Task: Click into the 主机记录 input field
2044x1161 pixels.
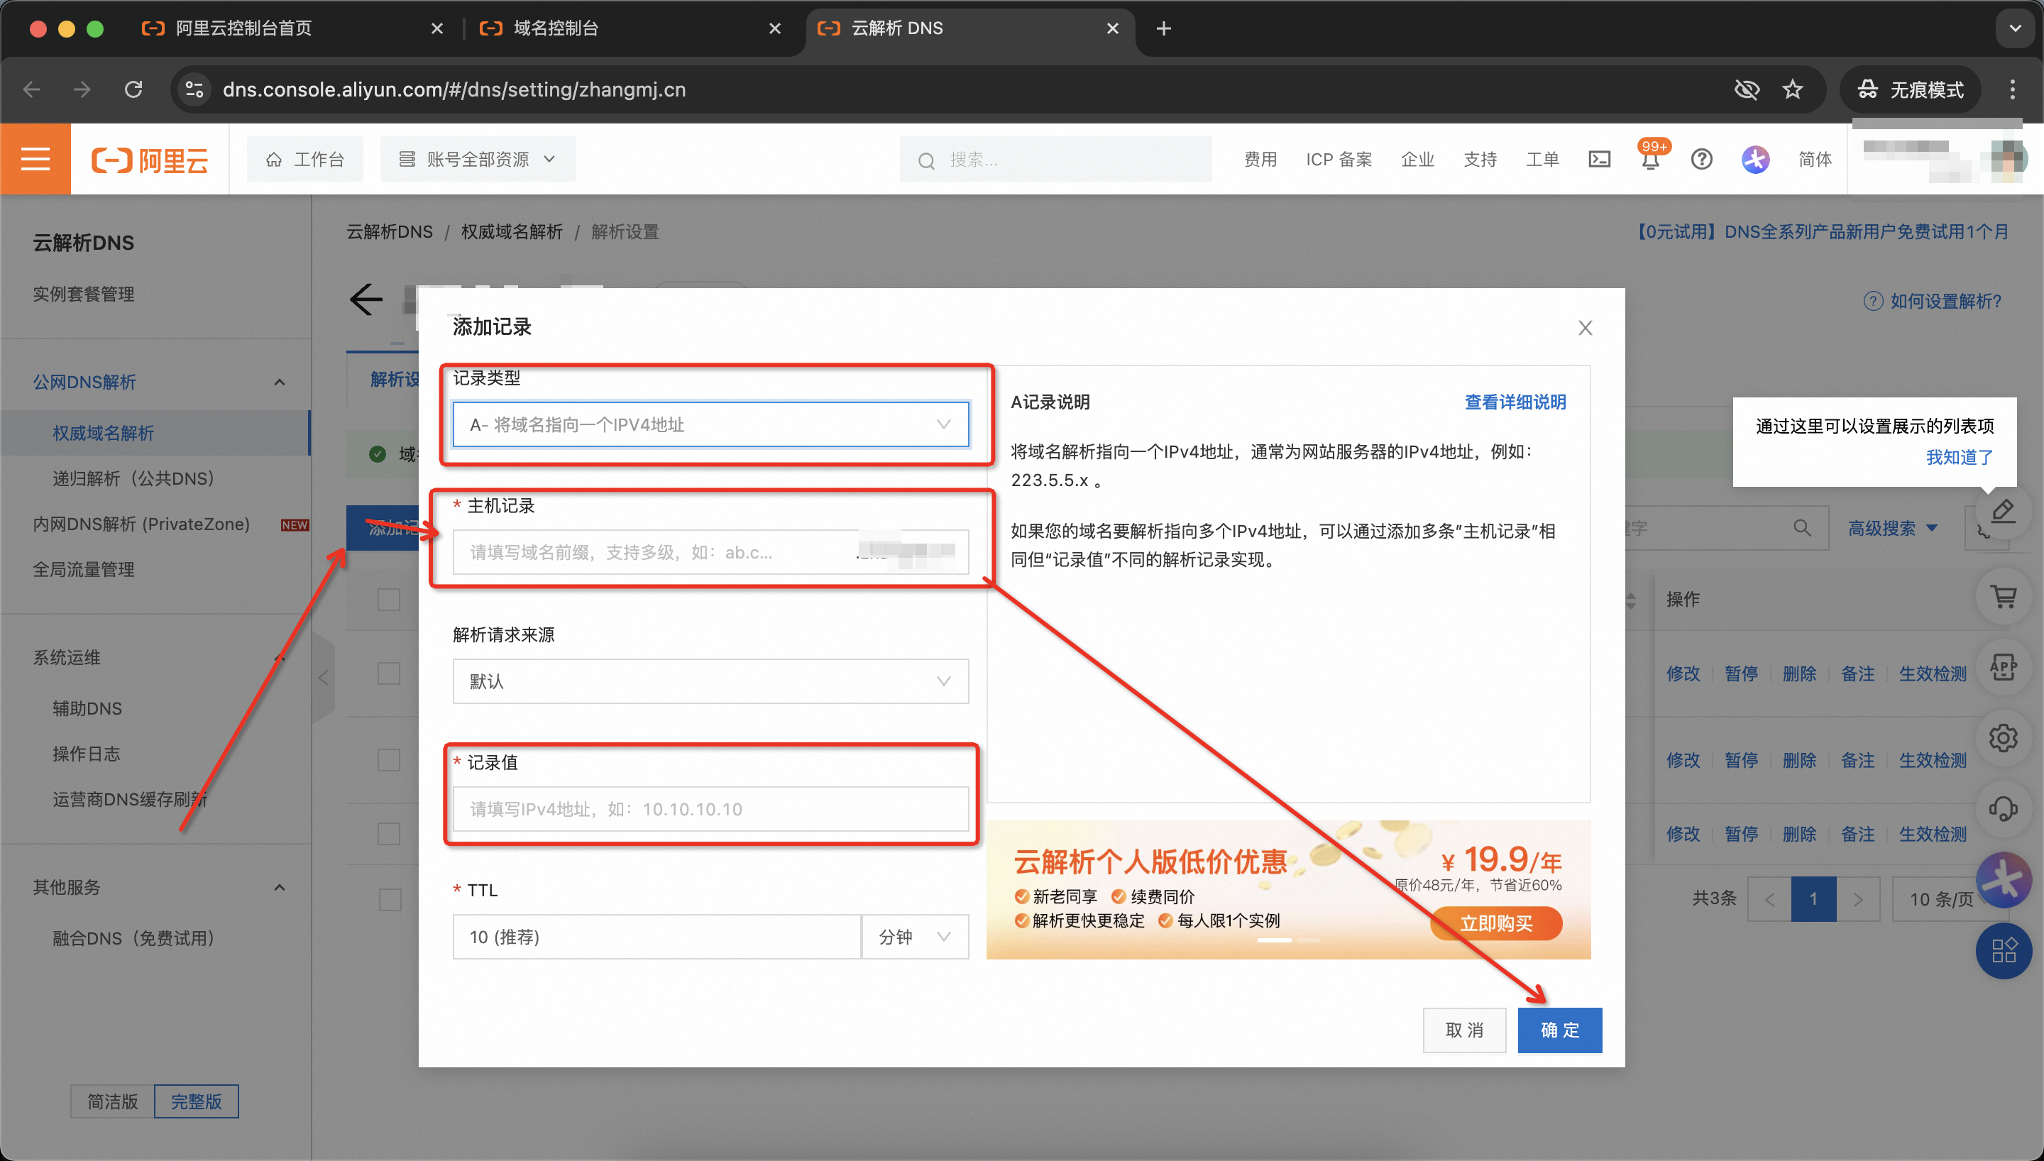Action: click(710, 552)
